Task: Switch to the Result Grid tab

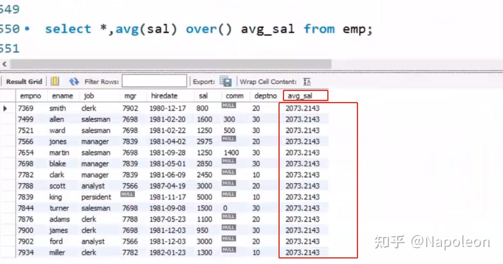Action: (24, 81)
